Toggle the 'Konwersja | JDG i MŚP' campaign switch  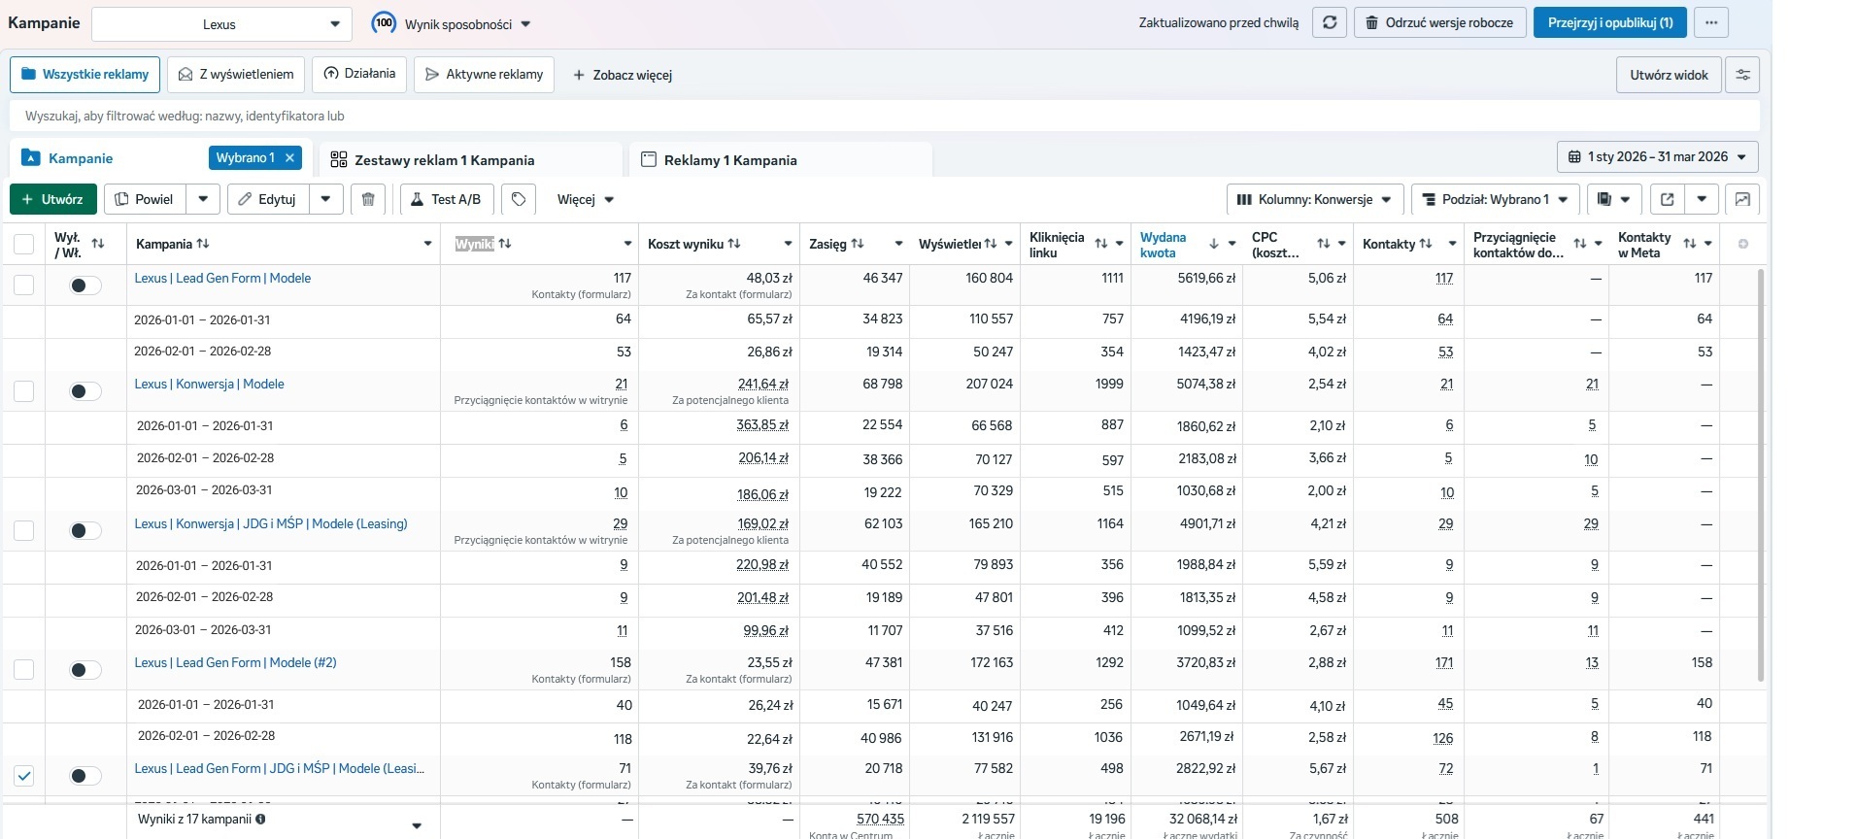(x=85, y=530)
